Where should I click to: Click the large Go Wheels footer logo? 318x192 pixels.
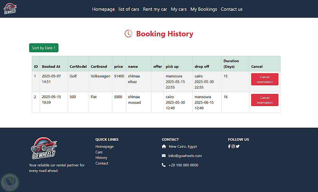pyautogui.click(x=44, y=148)
